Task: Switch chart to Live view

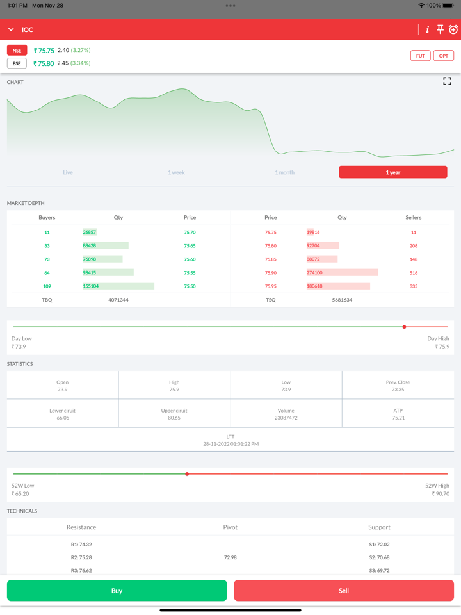Action: coord(68,172)
